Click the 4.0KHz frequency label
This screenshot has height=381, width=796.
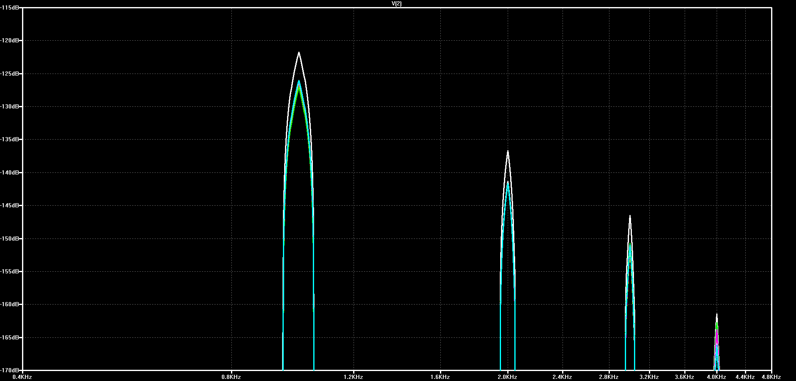[x=717, y=377]
